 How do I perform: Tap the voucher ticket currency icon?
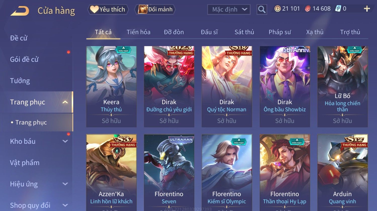338,9
